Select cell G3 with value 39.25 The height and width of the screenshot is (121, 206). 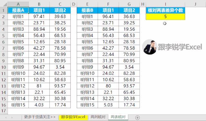129,23
